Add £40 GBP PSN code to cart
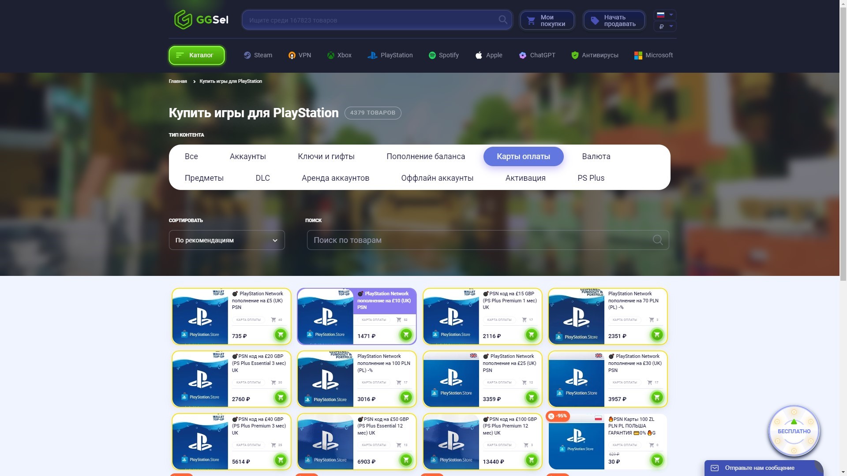 click(x=281, y=461)
